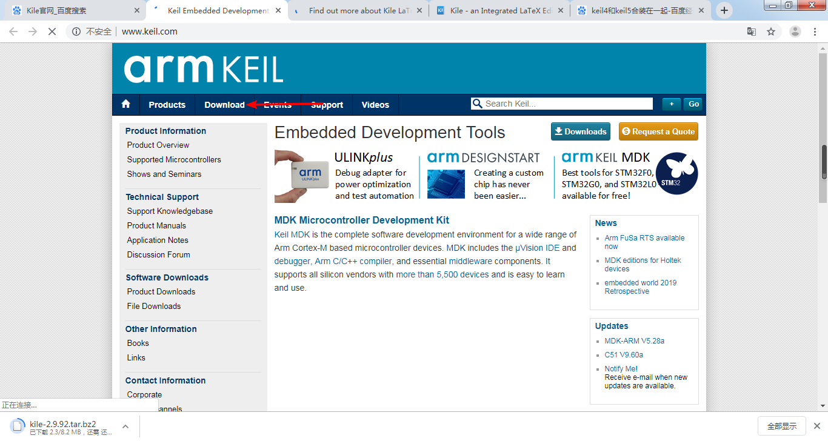Open the browser profile avatar icon

tap(793, 31)
